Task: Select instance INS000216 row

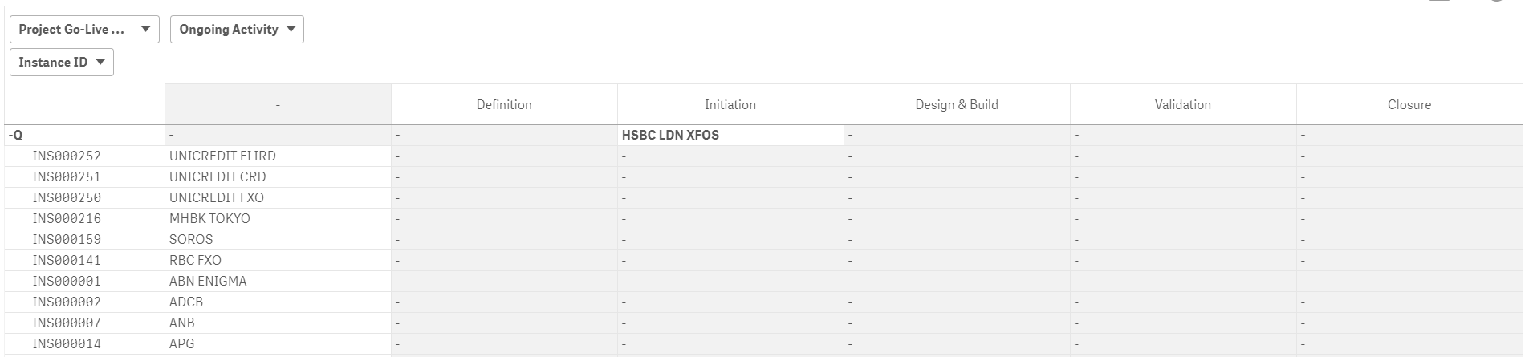Action: pos(67,219)
